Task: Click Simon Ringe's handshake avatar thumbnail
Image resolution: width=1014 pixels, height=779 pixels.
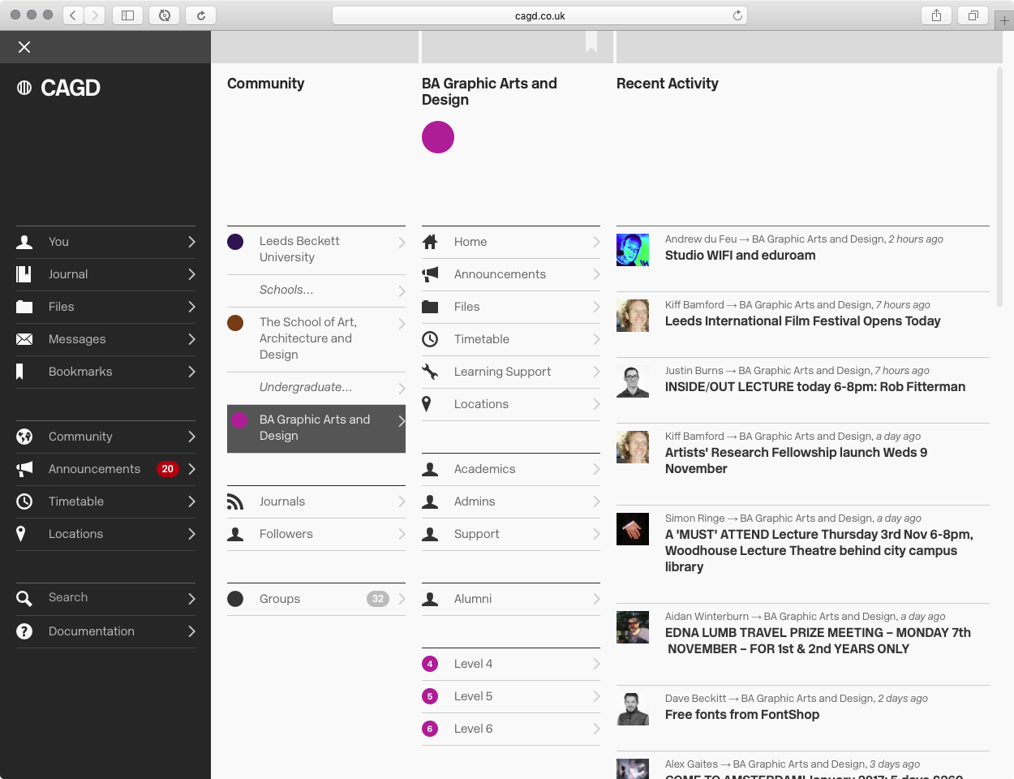Action: 633,529
